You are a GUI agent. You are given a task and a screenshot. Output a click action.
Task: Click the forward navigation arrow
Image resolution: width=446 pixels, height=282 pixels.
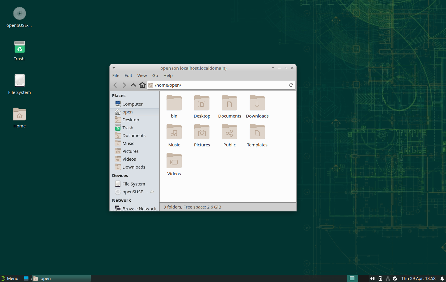point(124,85)
